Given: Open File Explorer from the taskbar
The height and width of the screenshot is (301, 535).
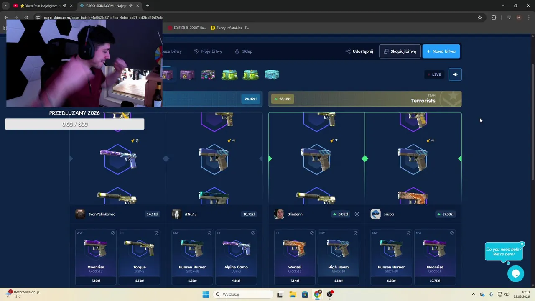Looking at the screenshot, I should (293, 294).
